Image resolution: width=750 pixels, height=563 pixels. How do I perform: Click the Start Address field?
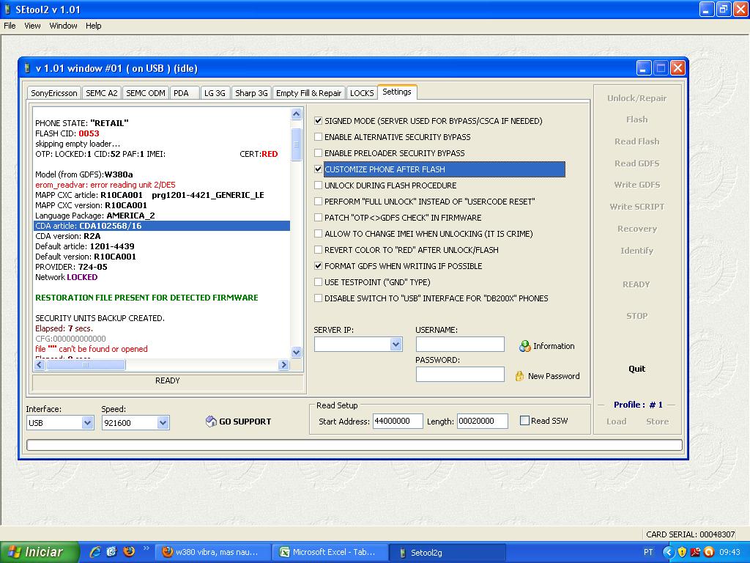coord(398,421)
